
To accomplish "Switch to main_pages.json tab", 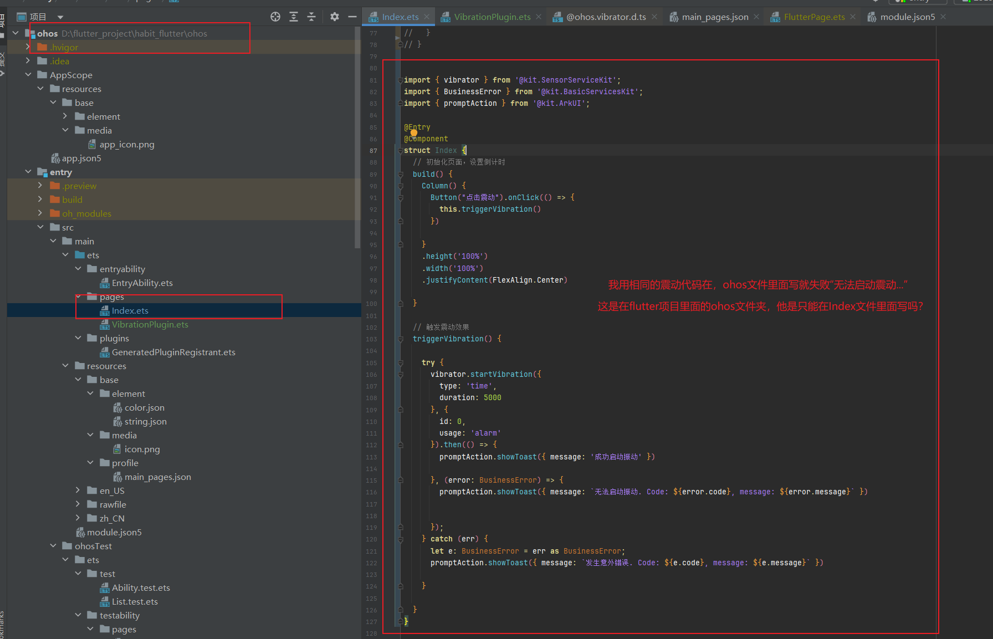I will tap(715, 17).
